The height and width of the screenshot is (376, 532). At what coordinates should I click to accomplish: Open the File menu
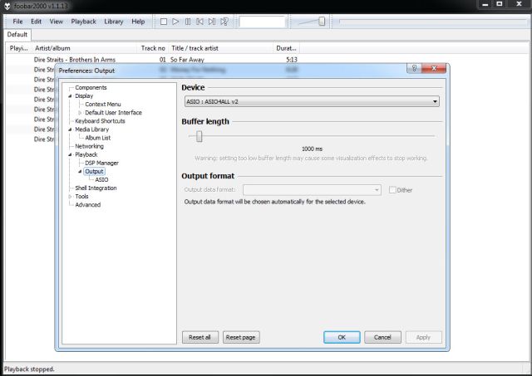coord(17,22)
